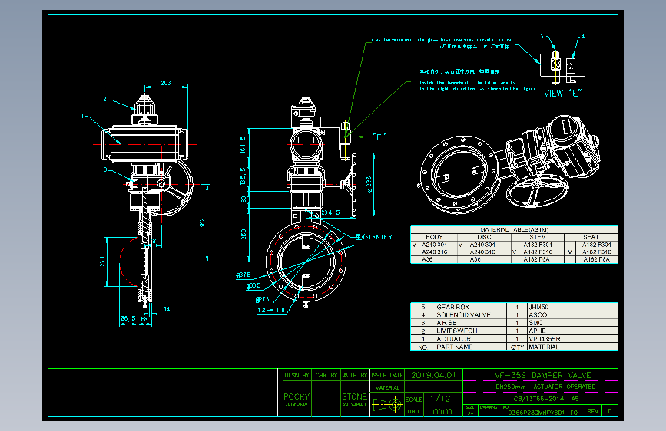
Task: Select the Q'TY header cell
Action: (517, 347)
